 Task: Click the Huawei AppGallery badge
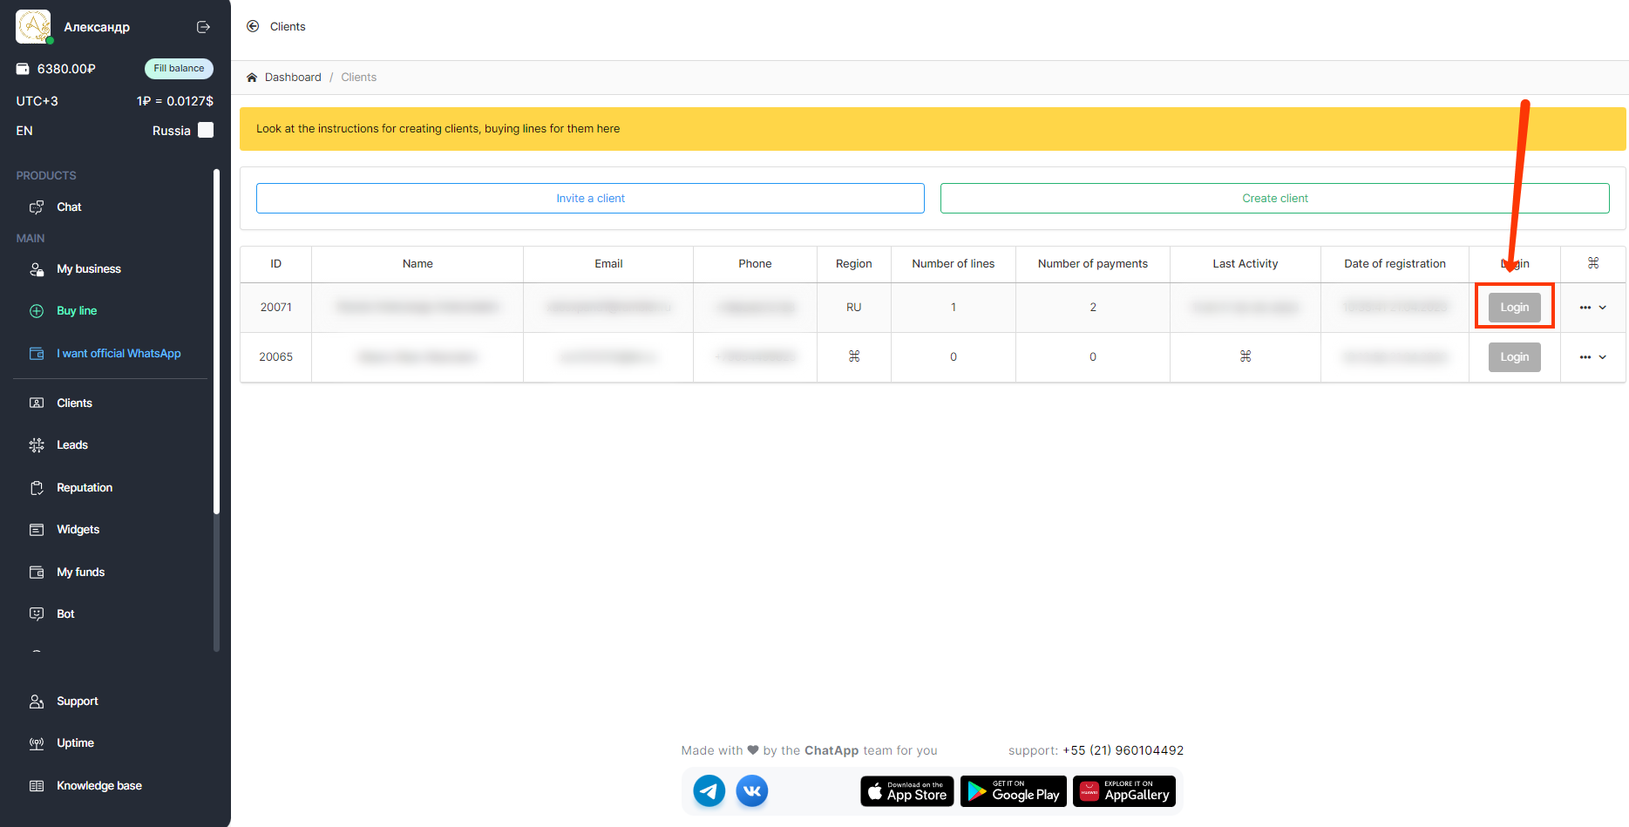1123,791
